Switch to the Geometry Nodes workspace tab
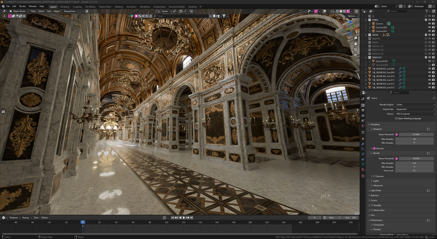This screenshot has height=239, width=437. [177, 7]
